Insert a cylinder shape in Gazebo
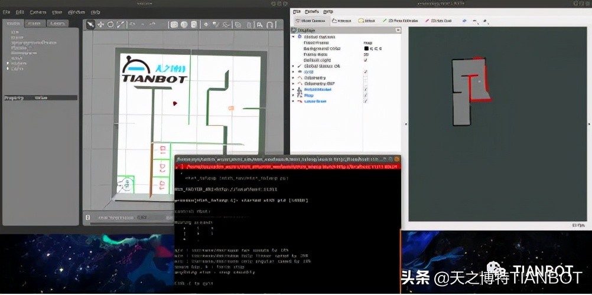592x295 pixels. click(x=194, y=25)
